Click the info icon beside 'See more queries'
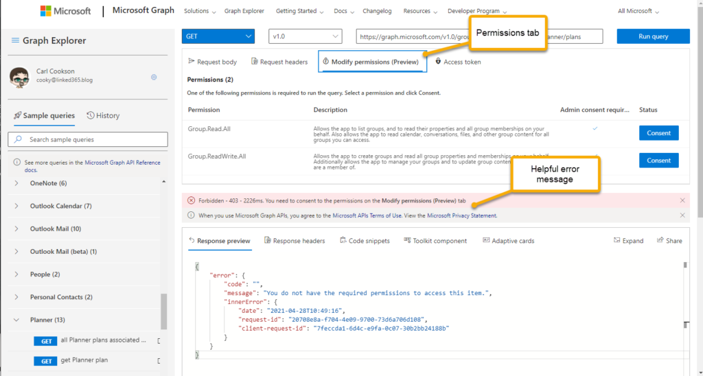703x376 pixels. pyautogui.click(x=16, y=162)
